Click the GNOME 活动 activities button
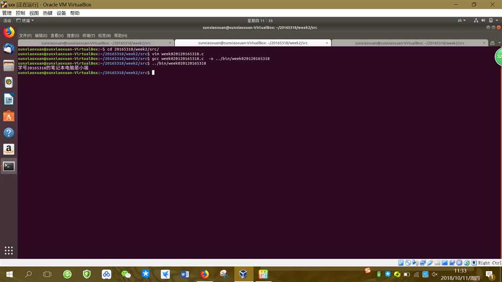 7,20
